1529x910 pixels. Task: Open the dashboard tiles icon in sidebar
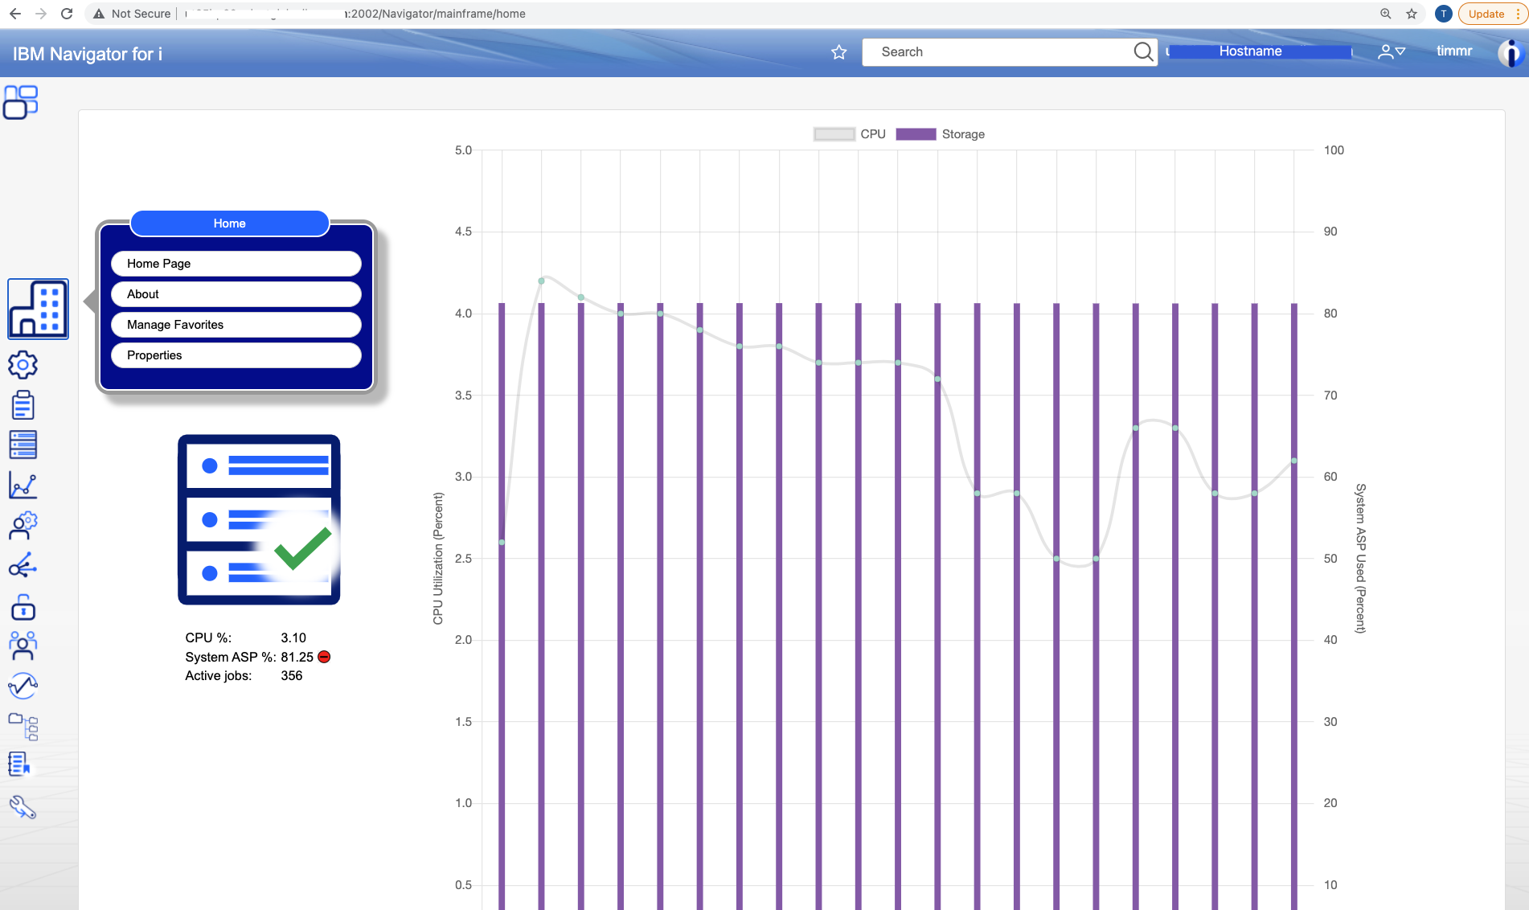tap(21, 102)
